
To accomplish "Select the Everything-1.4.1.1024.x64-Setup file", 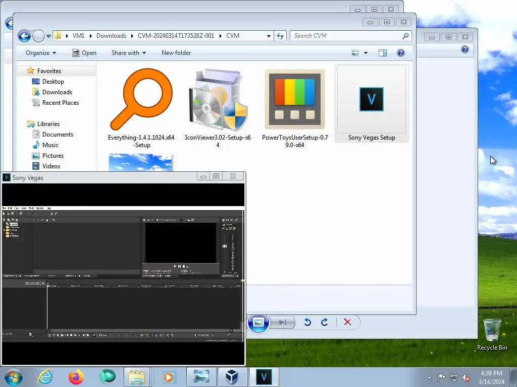I will [x=141, y=107].
